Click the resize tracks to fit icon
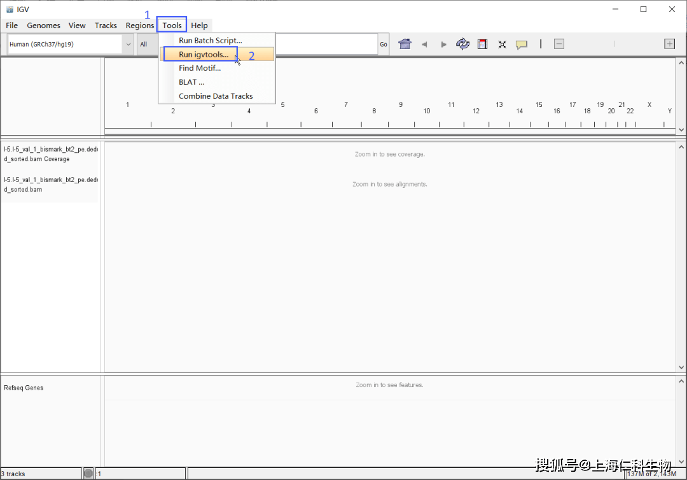 tap(502, 45)
